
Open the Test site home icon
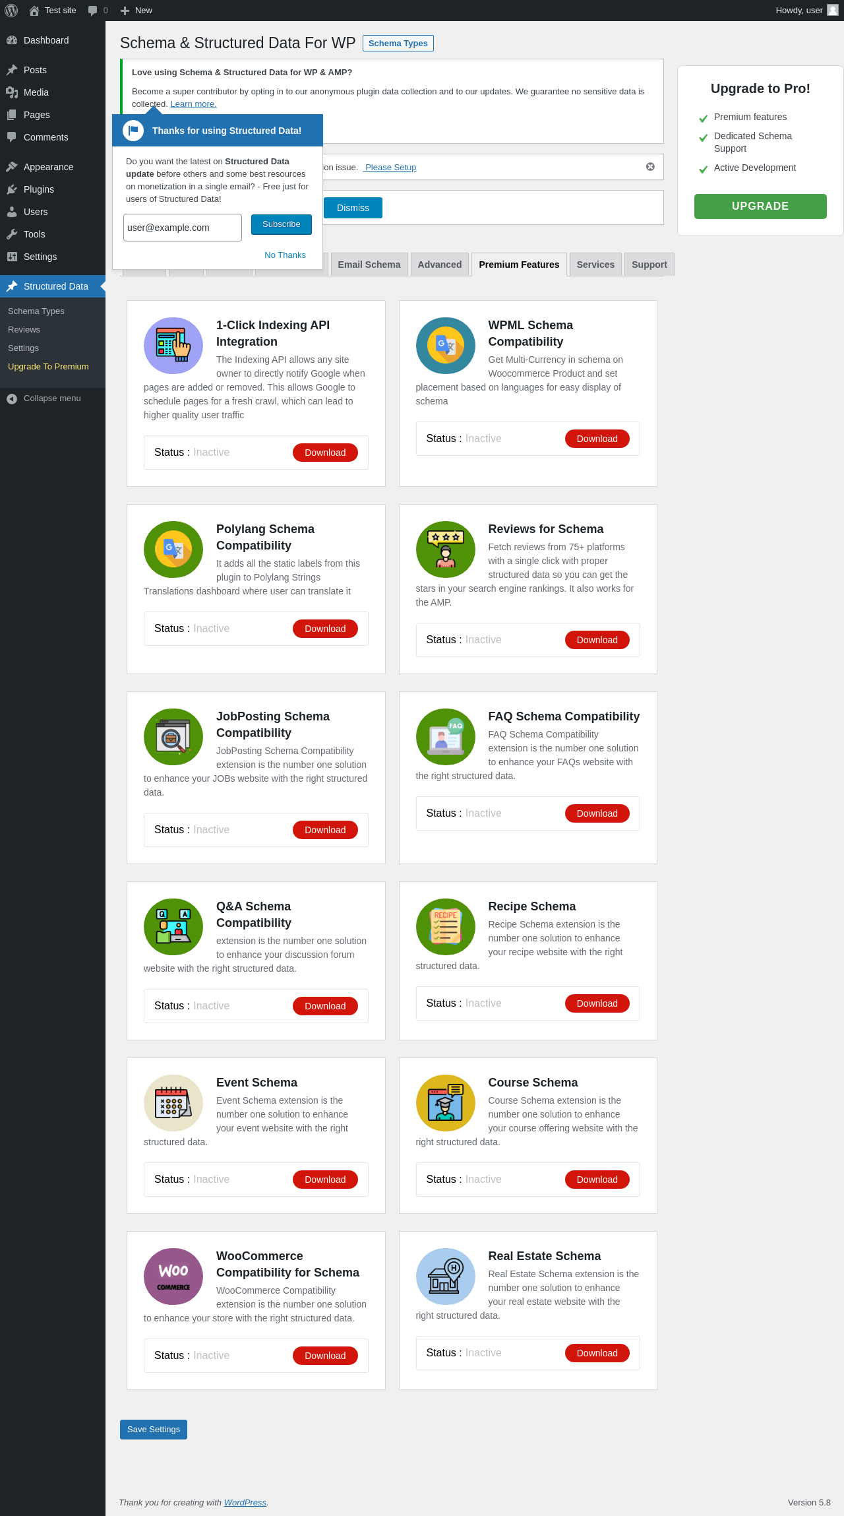click(34, 11)
